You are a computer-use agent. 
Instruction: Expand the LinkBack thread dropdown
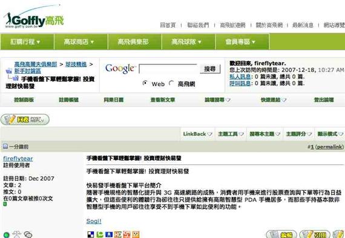pyautogui.click(x=197, y=133)
